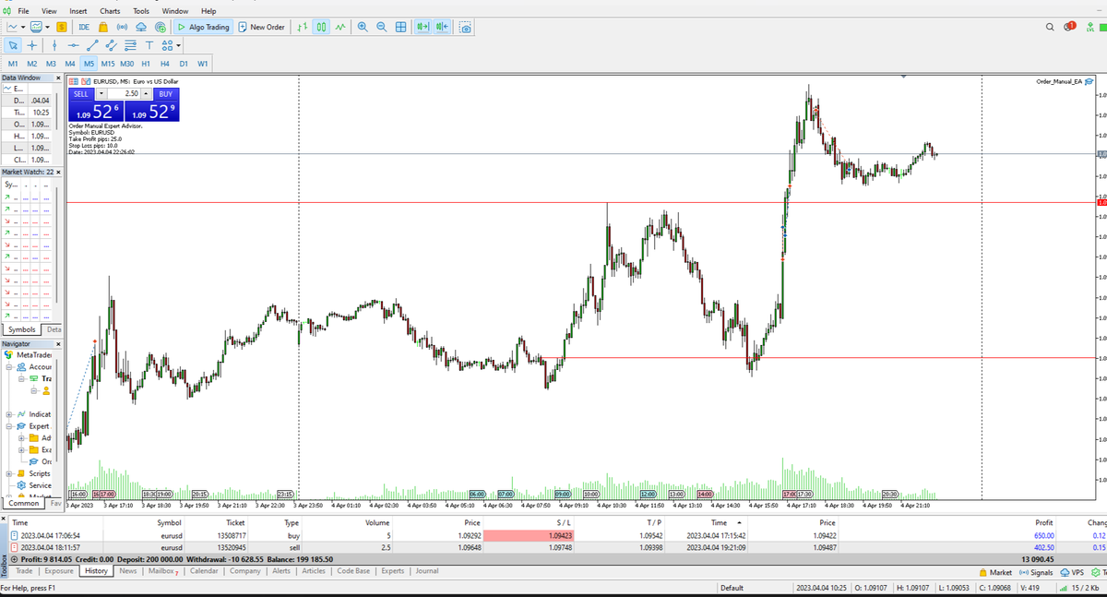Switch to the Trade tab in Toolbox
Viewport: 1107px width, 597px height.
click(24, 571)
